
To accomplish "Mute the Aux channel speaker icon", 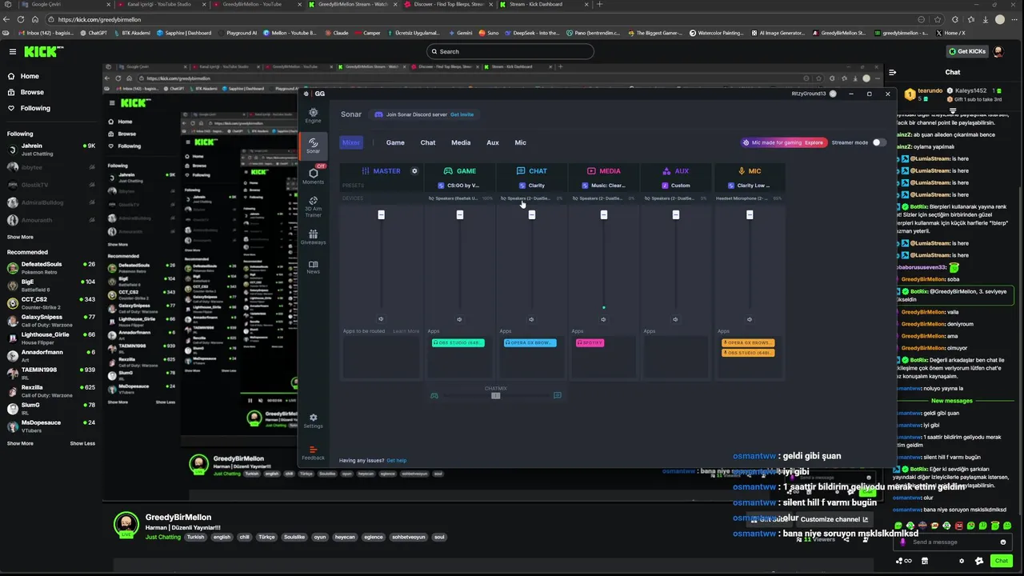I will [675, 319].
